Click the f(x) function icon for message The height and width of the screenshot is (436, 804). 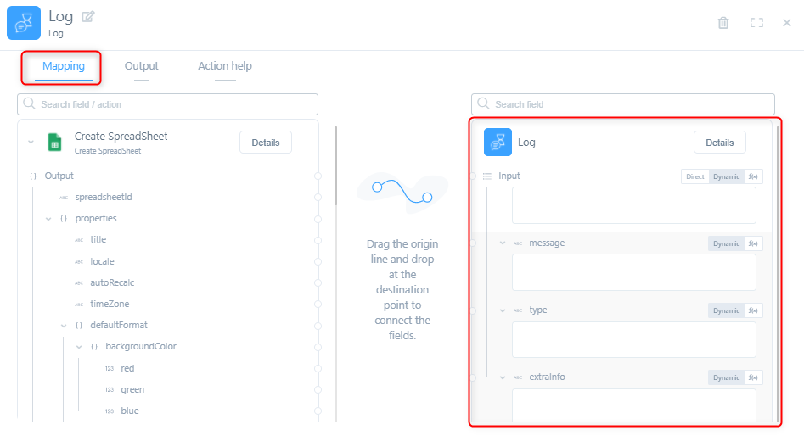coord(753,243)
